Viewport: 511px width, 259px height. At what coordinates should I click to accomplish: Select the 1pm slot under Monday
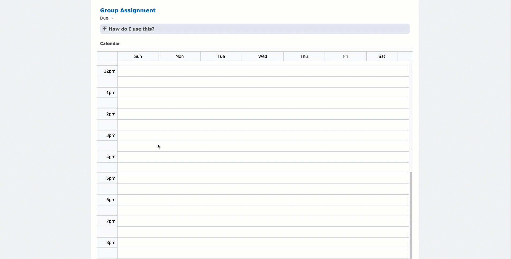(x=179, y=93)
